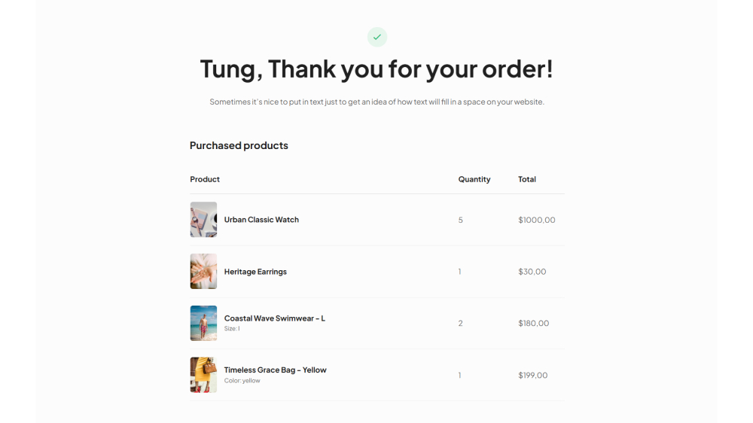Open the Heritage Earrings product image
The width and height of the screenshot is (753, 423).
(203, 272)
